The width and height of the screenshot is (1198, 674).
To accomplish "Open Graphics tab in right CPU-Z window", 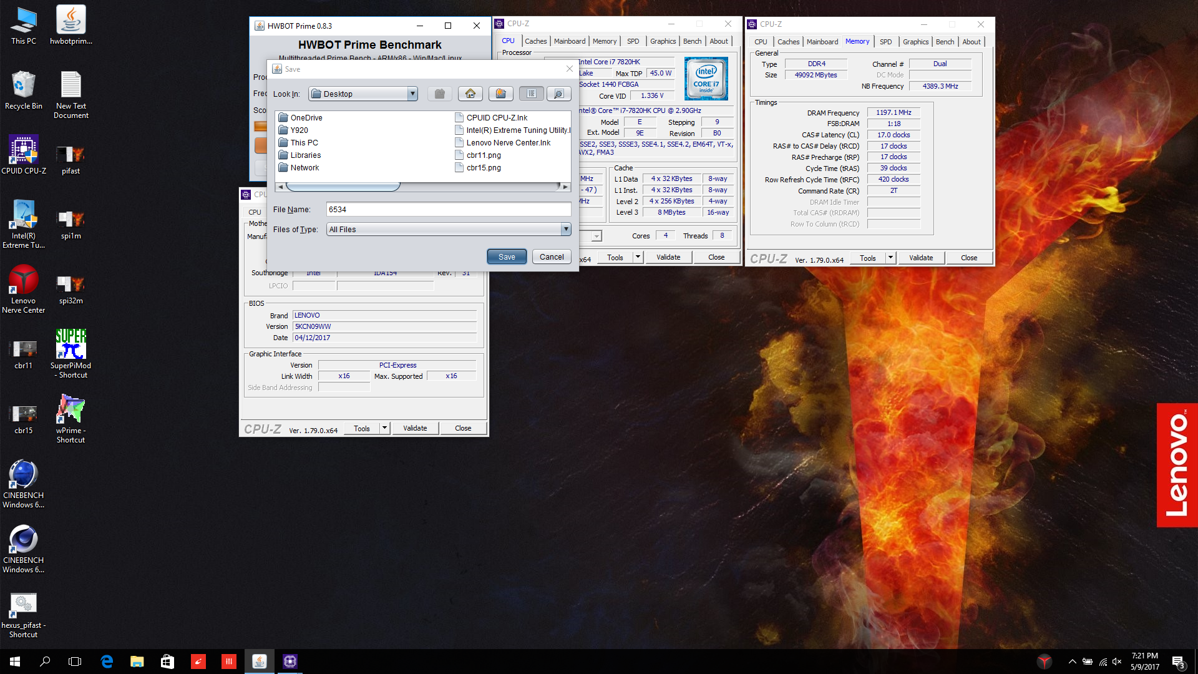I will coord(915,42).
